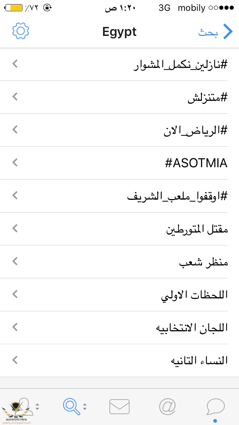Open the #نازلين_نكمل_المشوار hashtag row
Screen dimensions: 239x425
(119, 64)
